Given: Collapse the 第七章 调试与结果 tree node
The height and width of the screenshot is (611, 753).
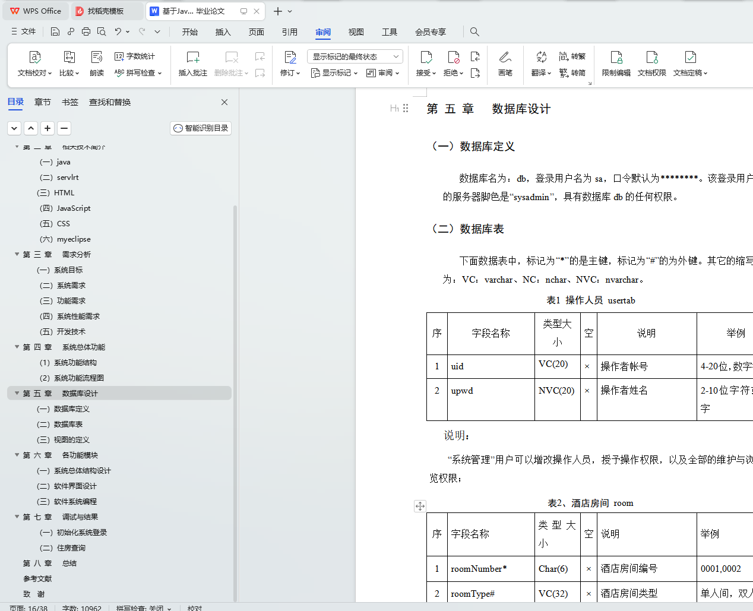Looking at the screenshot, I should tap(17, 517).
